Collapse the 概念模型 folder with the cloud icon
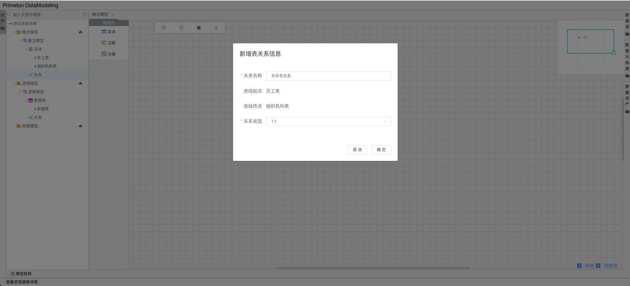Viewport: 630px width, 286px height. click(x=14, y=32)
